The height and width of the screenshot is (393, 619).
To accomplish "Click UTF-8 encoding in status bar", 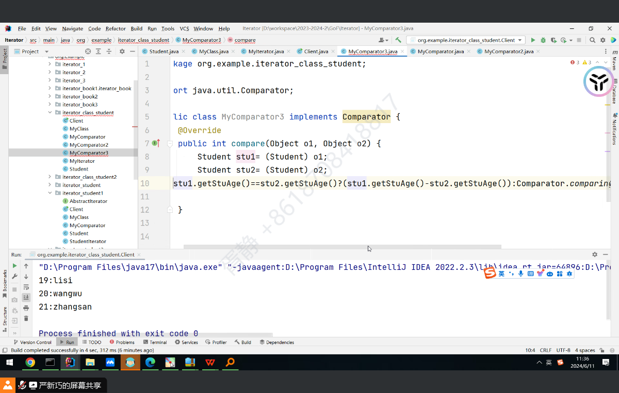I will tap(563, 350).
